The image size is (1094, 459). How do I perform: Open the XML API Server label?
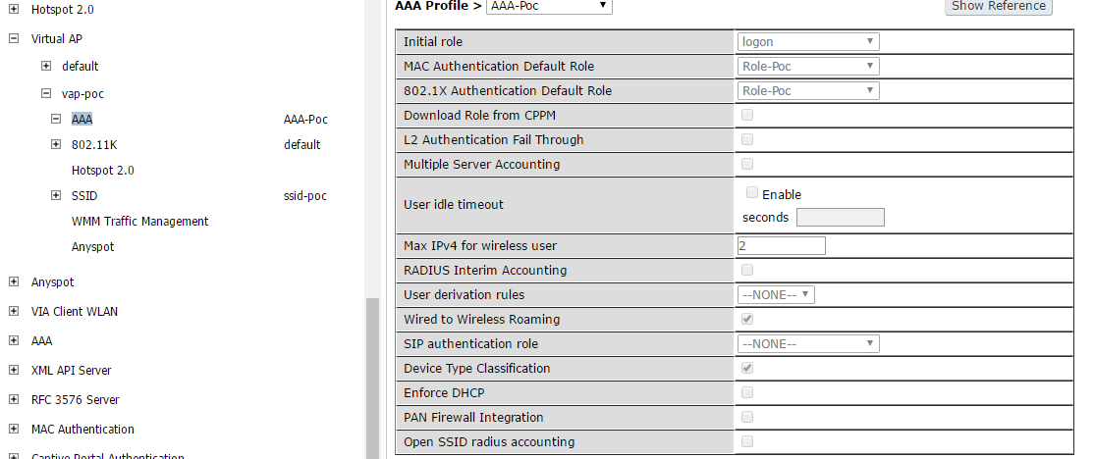coord(71,371)
